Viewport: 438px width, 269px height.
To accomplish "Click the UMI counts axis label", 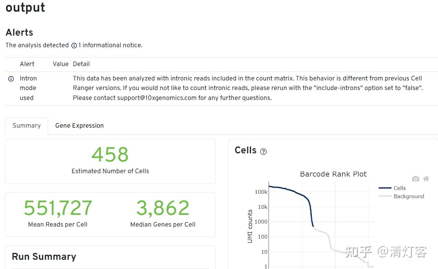I will pos(250,226).
